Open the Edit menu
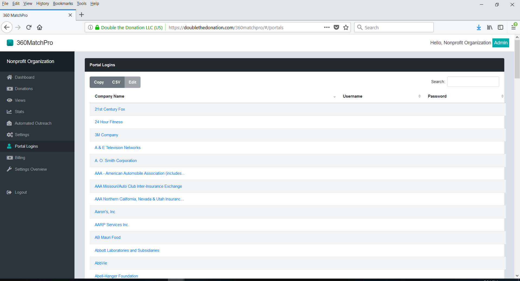Viewport: 520px width, 281px height. click(x=16, y=4)
